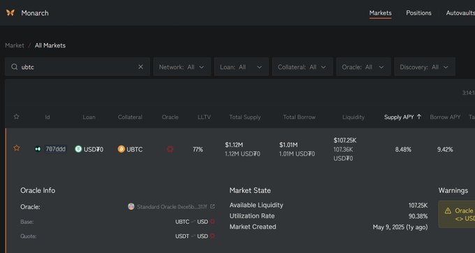Click the 1.12M USD₮0 supply amount
The image size is (475, 253).
point(242,154)
